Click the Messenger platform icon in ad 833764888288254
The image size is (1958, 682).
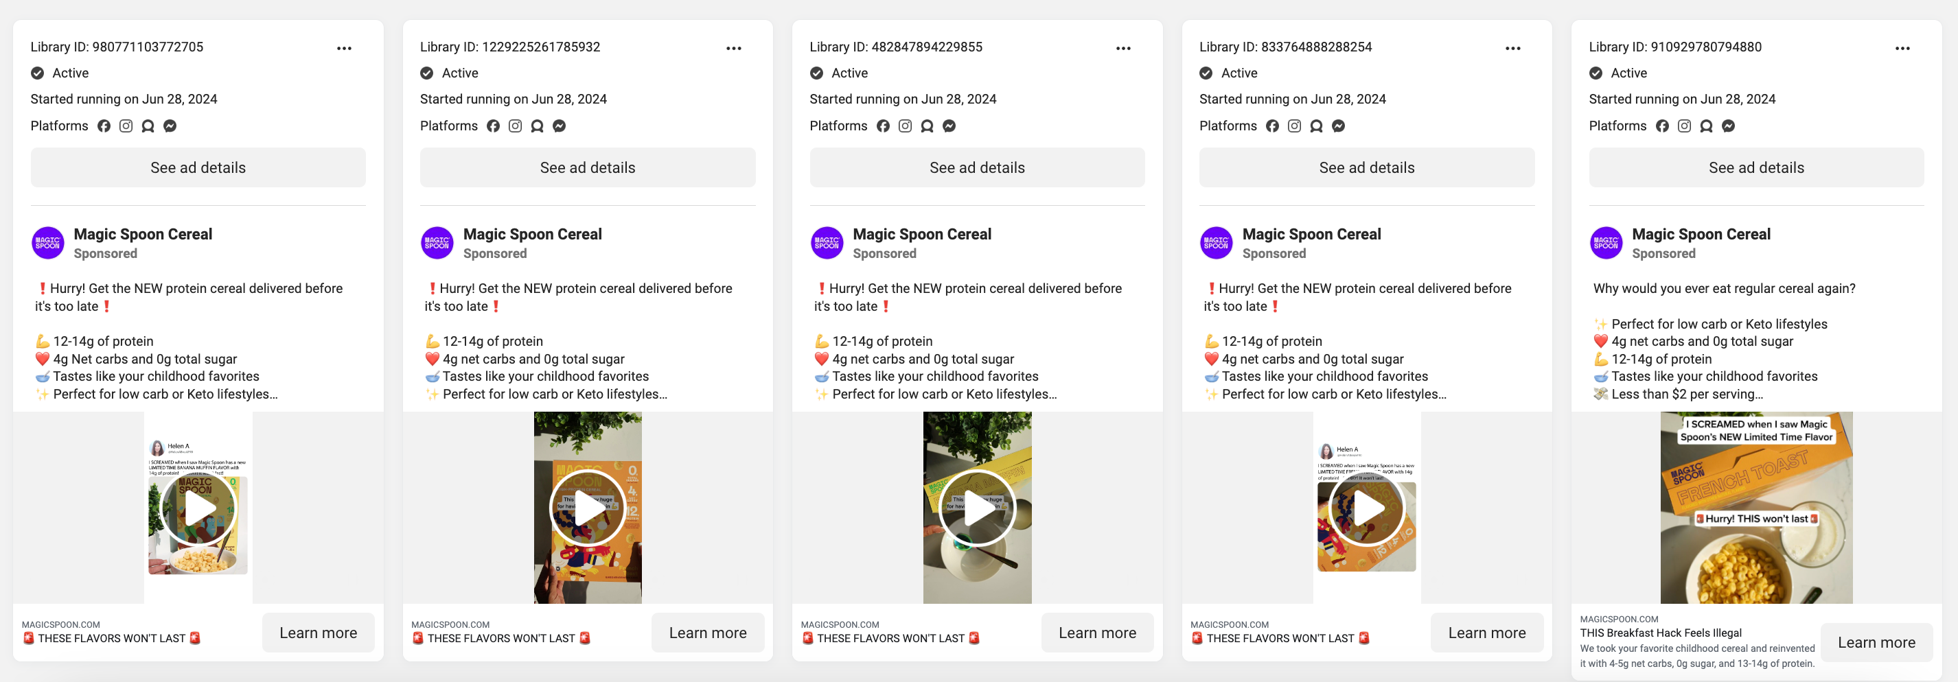tap(1339, 126)
